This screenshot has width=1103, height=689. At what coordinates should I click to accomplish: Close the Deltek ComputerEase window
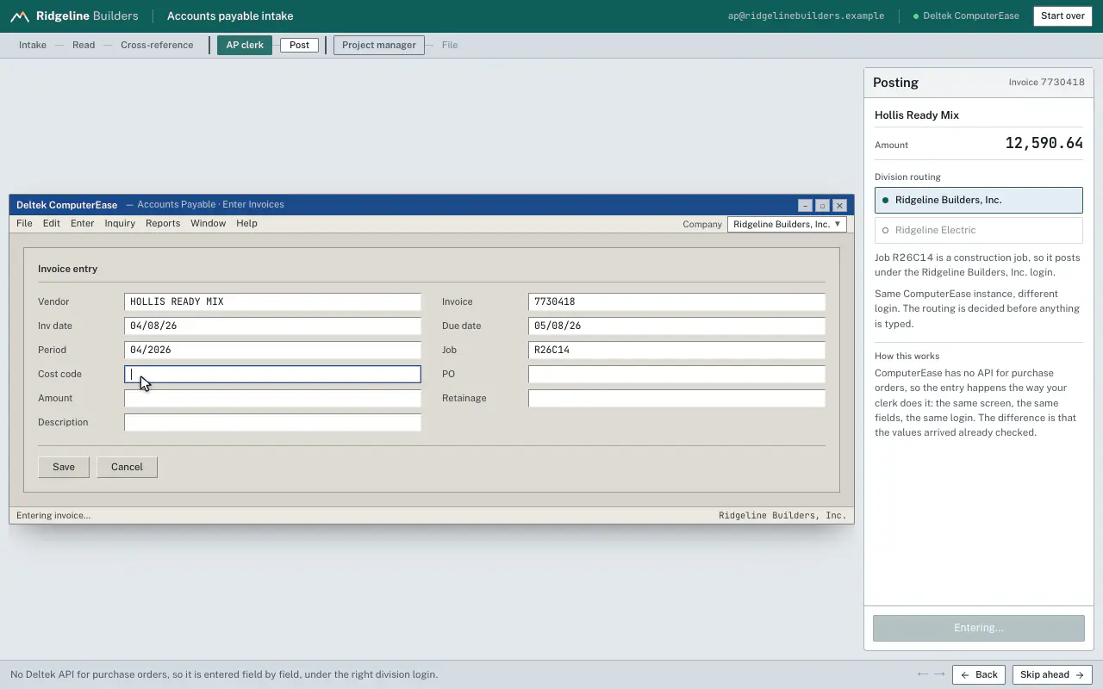coord(839,205)
